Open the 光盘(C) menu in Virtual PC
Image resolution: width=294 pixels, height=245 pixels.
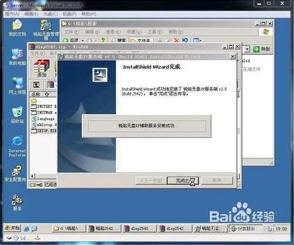click(x=51, y=14)
